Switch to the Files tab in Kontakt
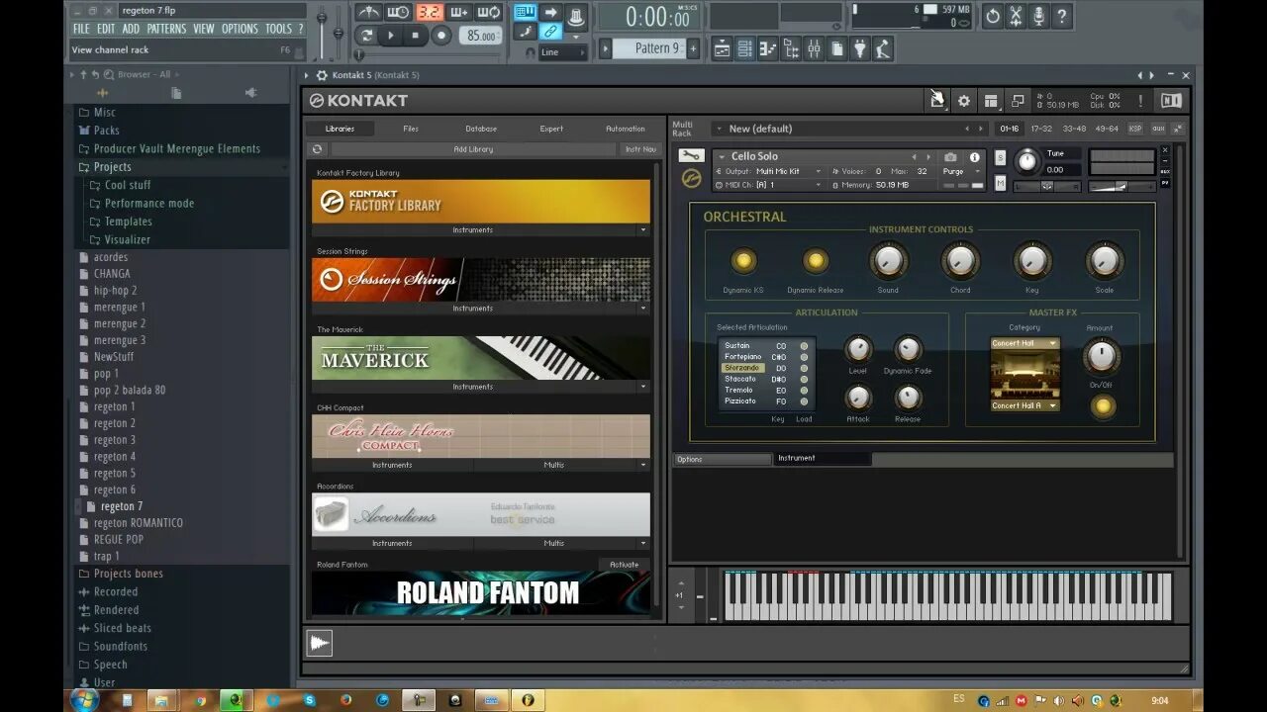Image resolution: width=1267 pixels, height=712 pixels. tap(411, 129)
